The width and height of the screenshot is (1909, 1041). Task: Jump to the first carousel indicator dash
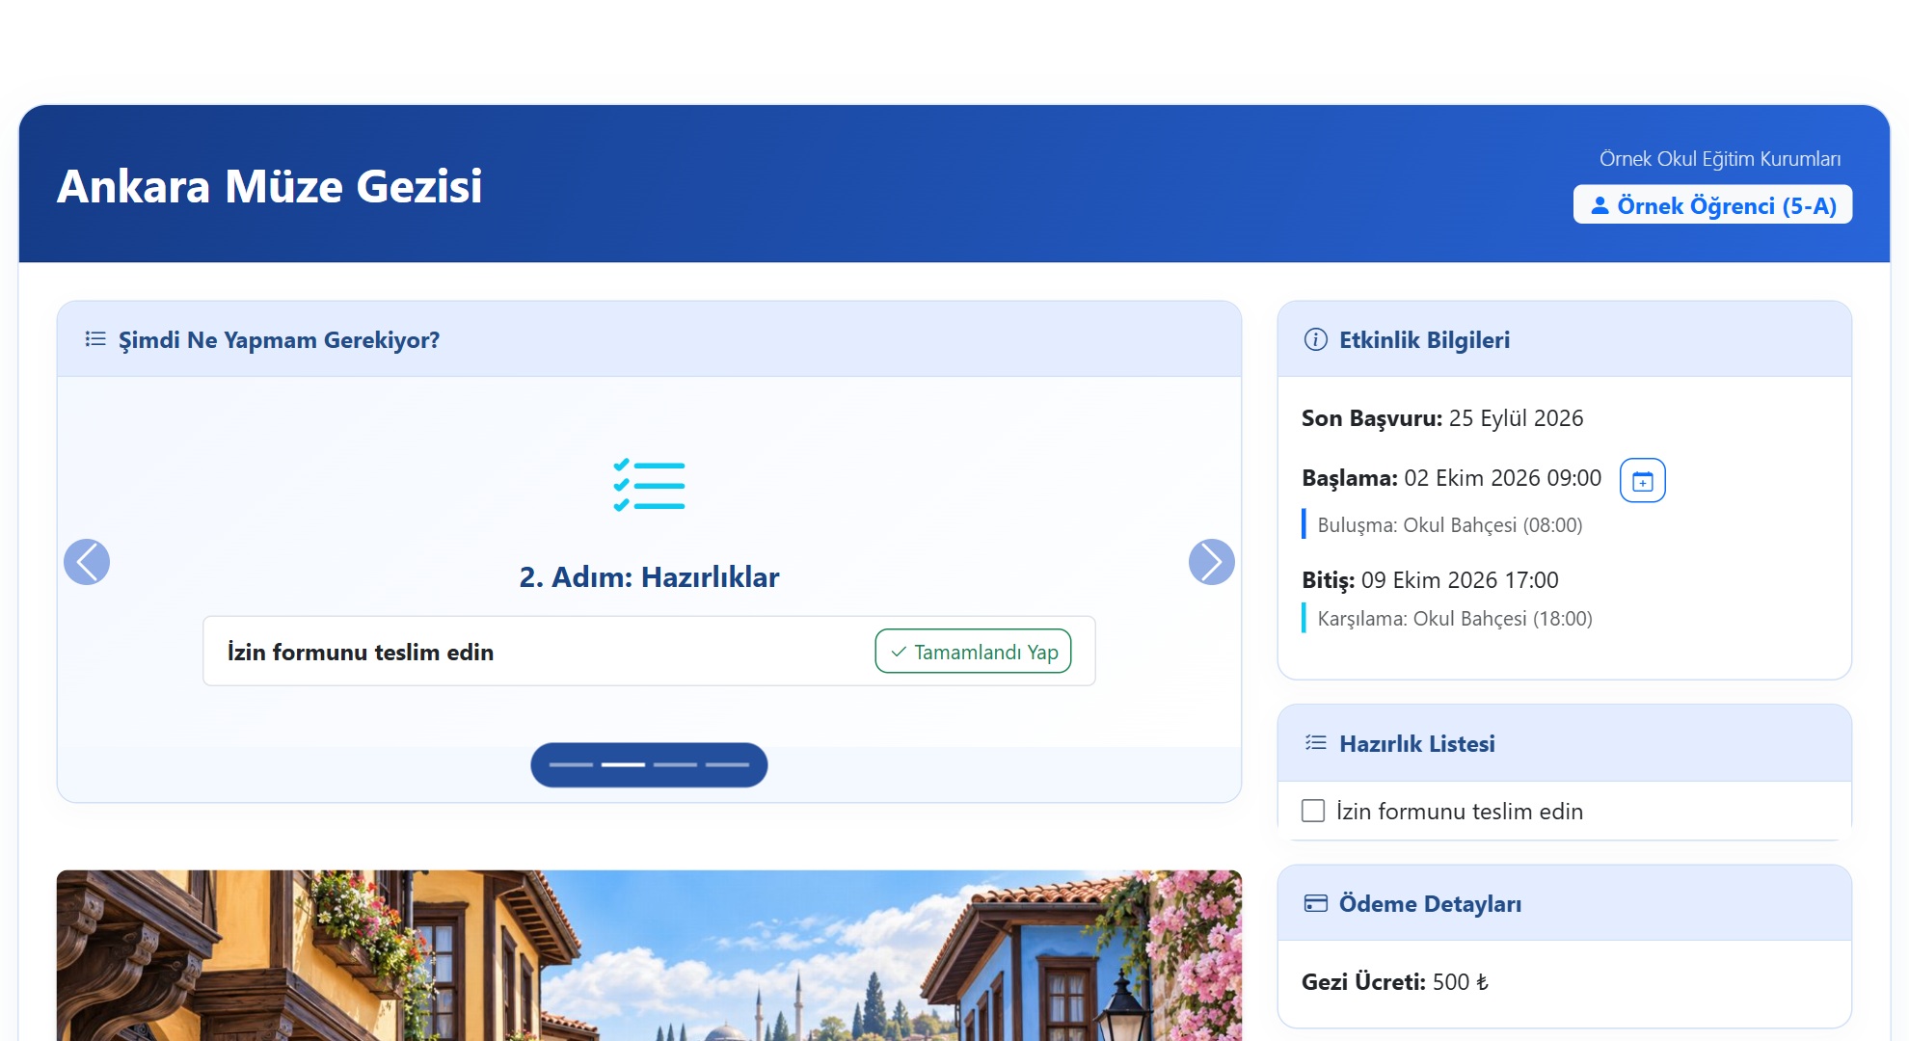pos(571,764)
